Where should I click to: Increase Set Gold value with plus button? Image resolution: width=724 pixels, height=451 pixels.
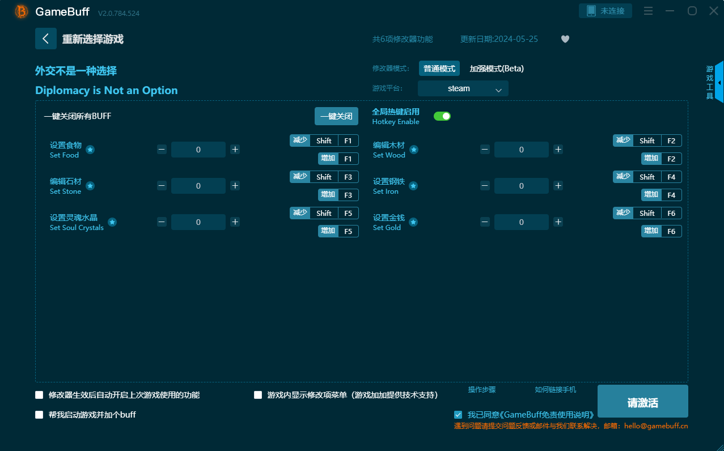[x=558, y=222]
